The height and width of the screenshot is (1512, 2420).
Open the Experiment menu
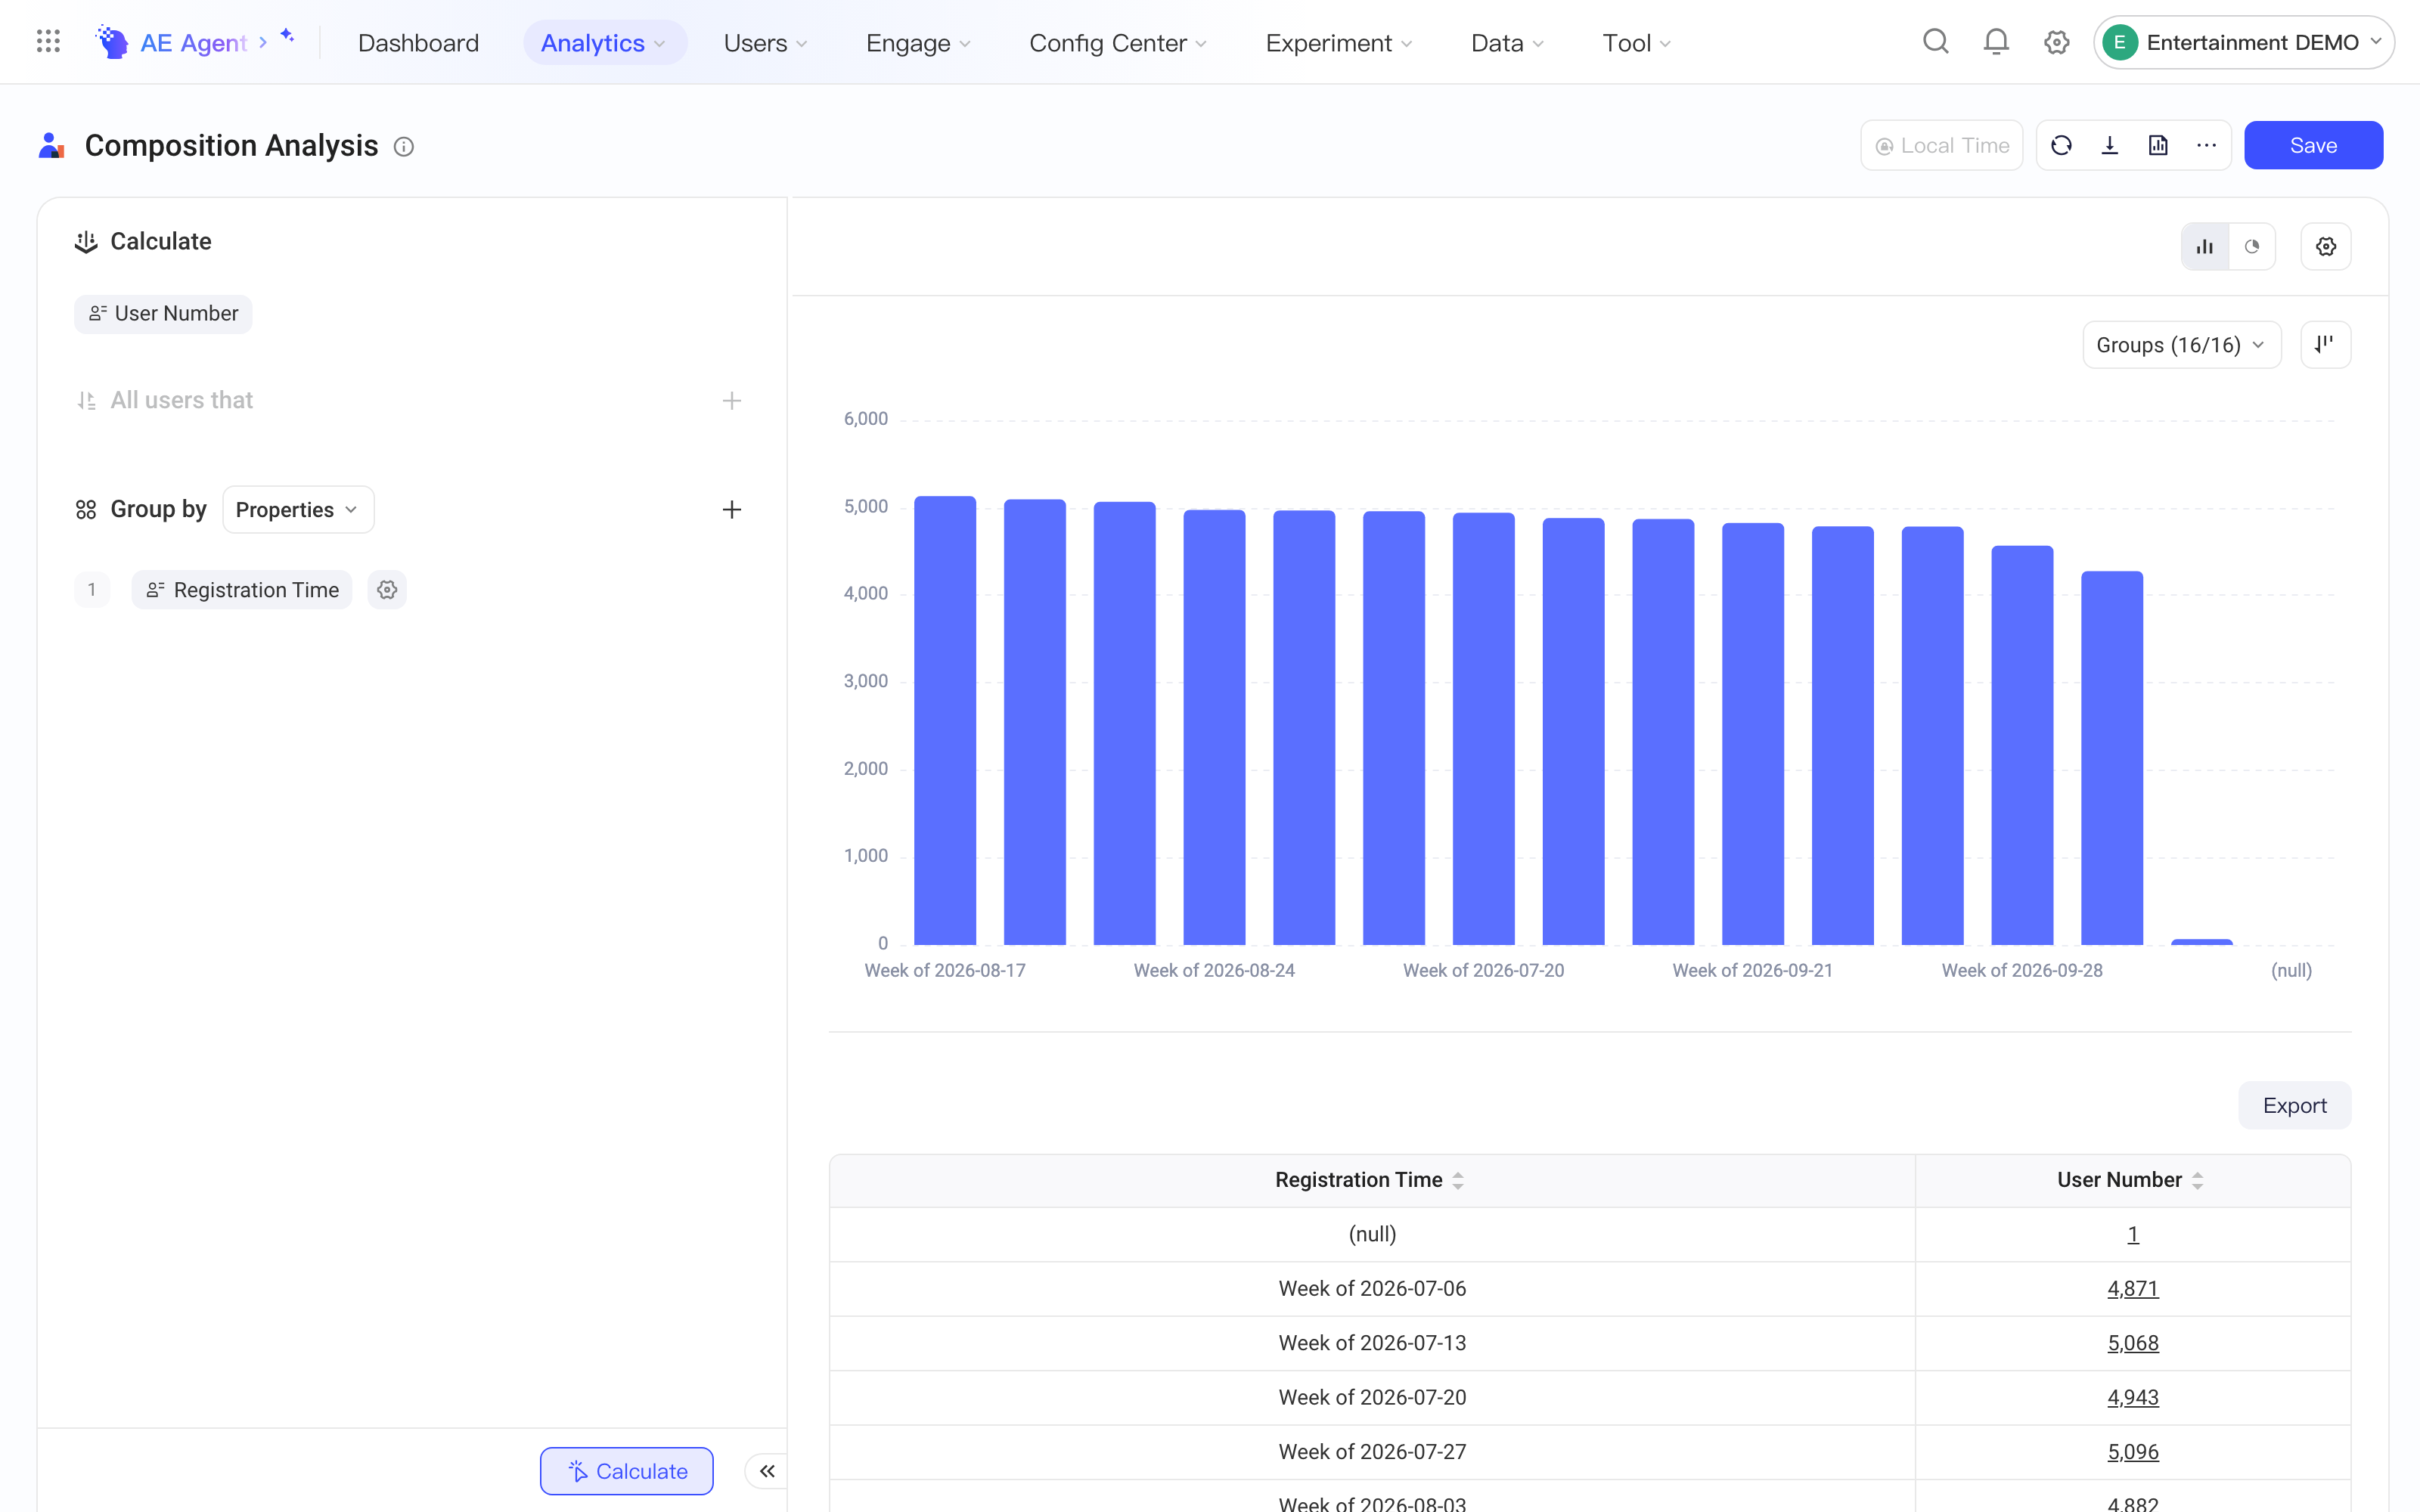tap(1339, 43)
